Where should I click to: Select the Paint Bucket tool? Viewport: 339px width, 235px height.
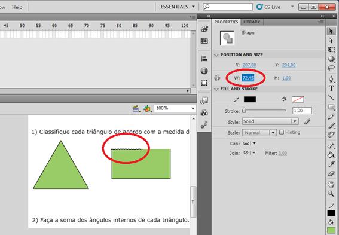point(331,155)
